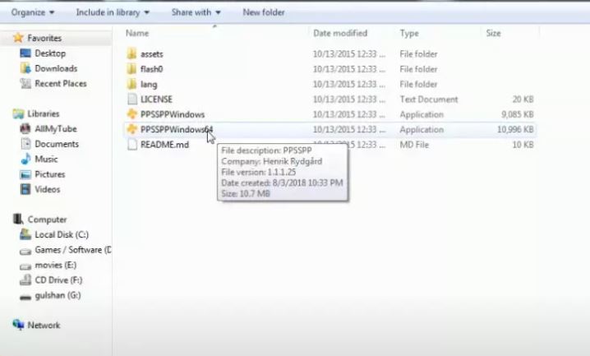Open the Share with dropdown

[196, 12]
